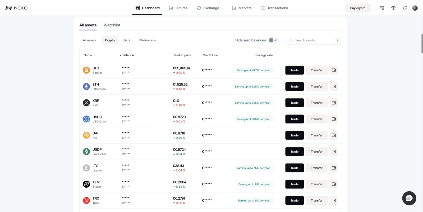Select the All assets filter chip
The image size is (423, 212).
pos(90,40)
